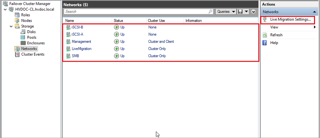Click the Storage folder icon
The image size is (320, 138).
pyautogui.click(x=17, y=26)
